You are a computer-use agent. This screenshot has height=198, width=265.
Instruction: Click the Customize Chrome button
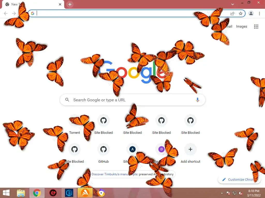tap(239, 179)
